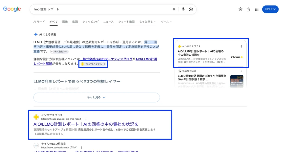This screenshot has height=152, width=281.
Task: Open the ショッピング tab
Action: 91,22
